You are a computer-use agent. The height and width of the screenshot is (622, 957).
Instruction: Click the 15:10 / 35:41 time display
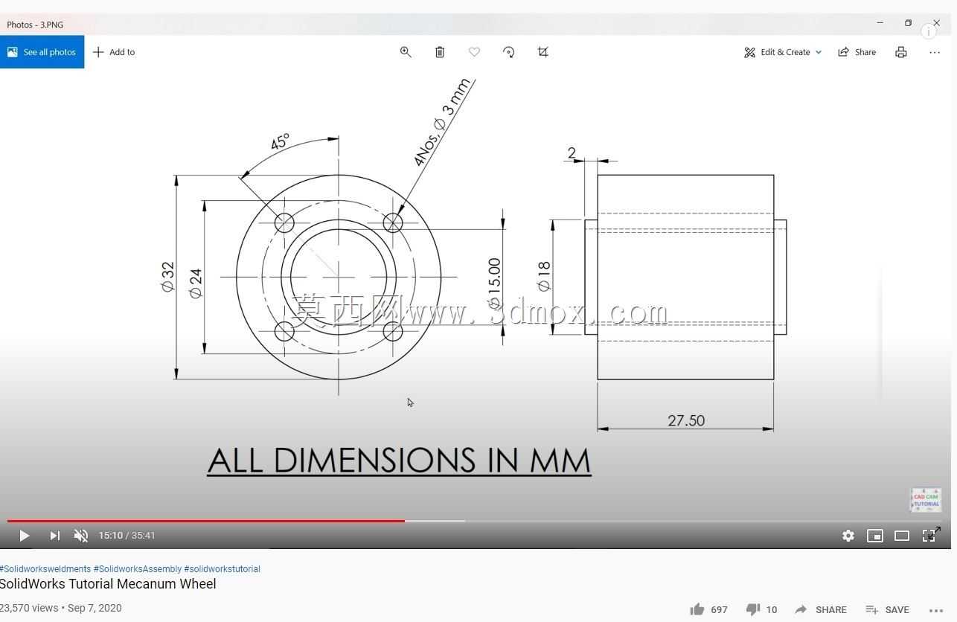[127, 536]
